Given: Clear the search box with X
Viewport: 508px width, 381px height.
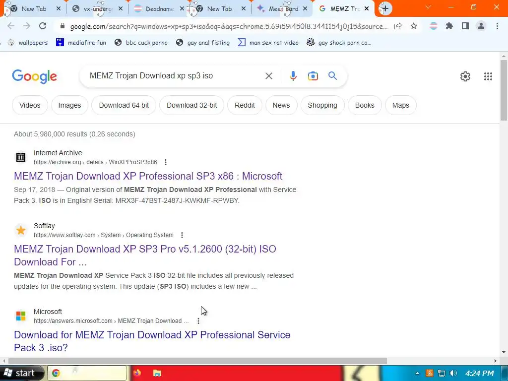Looking at the screenshot, I should tap(268, 76).
